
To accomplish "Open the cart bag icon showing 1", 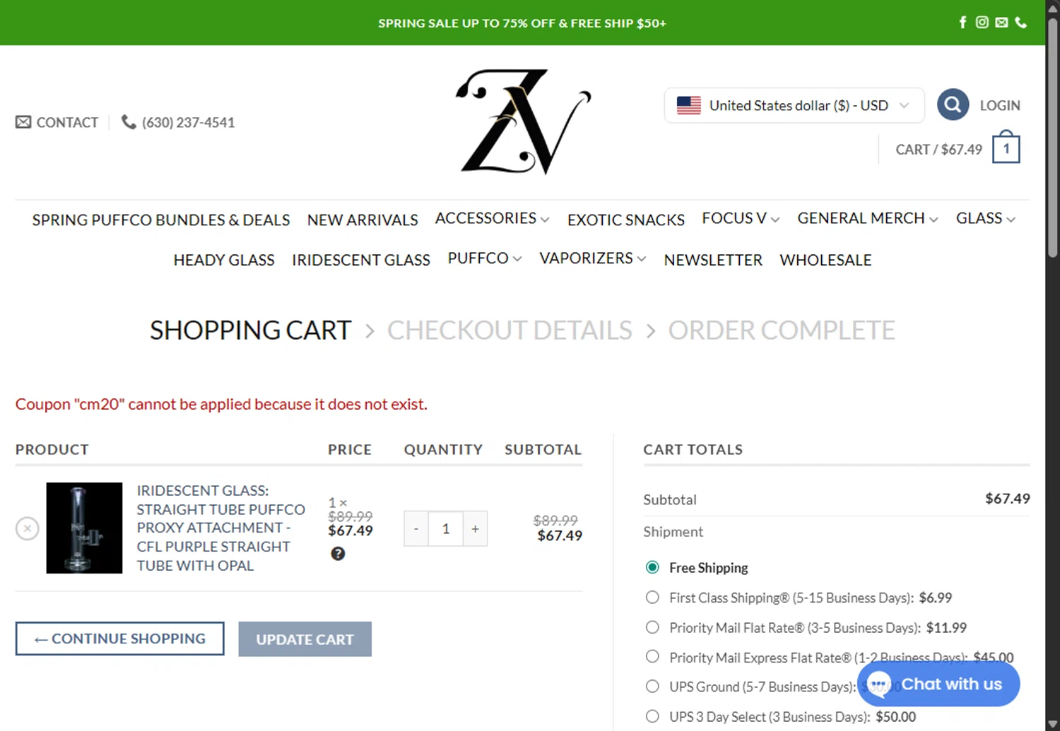I will (x=1006, y=148).
